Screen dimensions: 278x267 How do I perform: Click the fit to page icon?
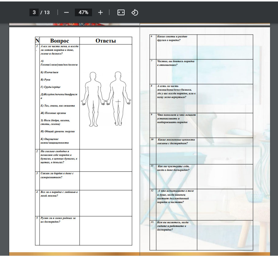click(121, 13)
